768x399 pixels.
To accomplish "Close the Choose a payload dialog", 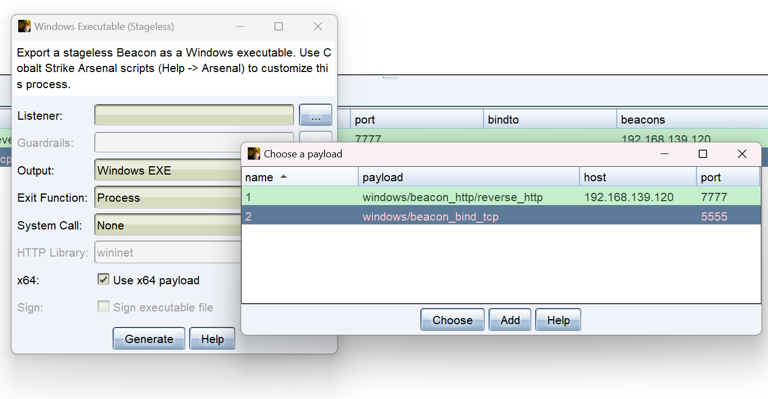I will (742, 154).
